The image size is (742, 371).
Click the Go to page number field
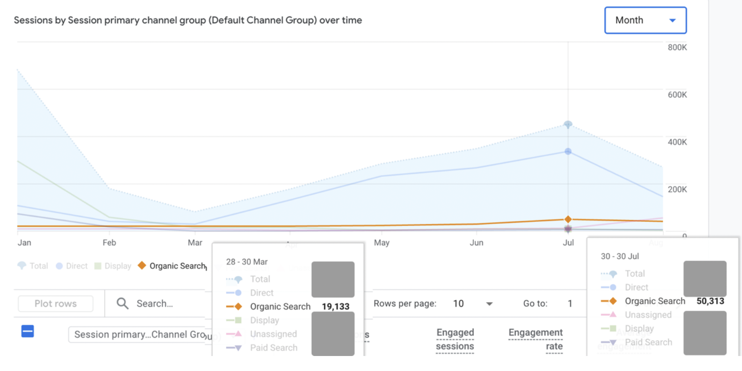(x=570, y=304)
